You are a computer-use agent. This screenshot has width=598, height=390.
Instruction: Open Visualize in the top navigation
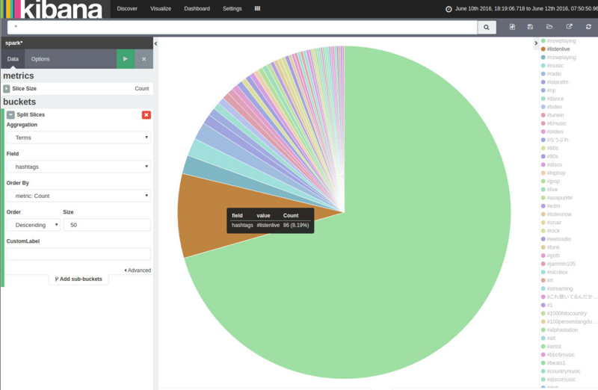pos(161,8)
